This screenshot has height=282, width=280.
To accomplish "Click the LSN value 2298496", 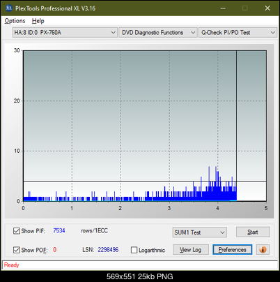I will click(108, 250).
